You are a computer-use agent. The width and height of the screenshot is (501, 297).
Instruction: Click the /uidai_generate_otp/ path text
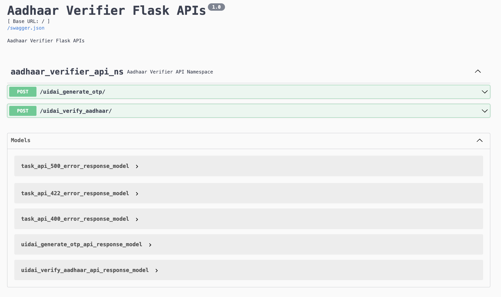(72, 92)
